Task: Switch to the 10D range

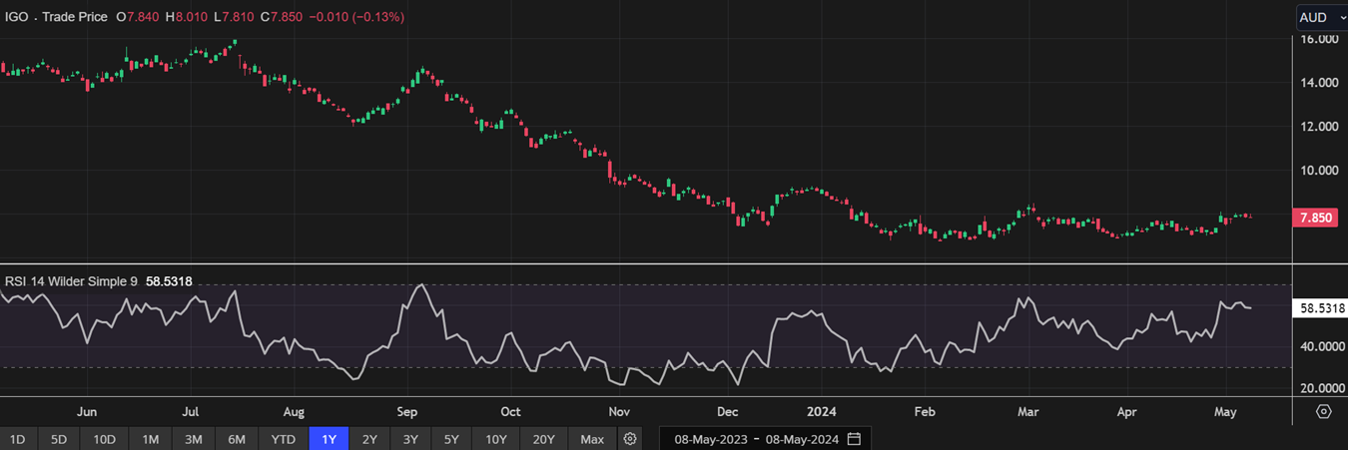Action: [104, 439]
